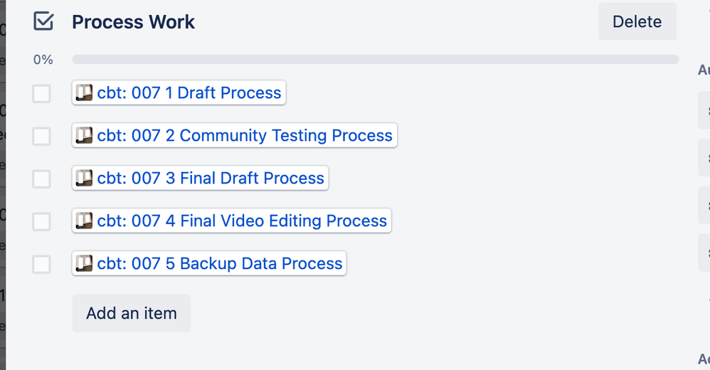Click the Trello icon on Final Draft Process card
The height and width of the screenshot is (370, 710).
coord(84,178)
